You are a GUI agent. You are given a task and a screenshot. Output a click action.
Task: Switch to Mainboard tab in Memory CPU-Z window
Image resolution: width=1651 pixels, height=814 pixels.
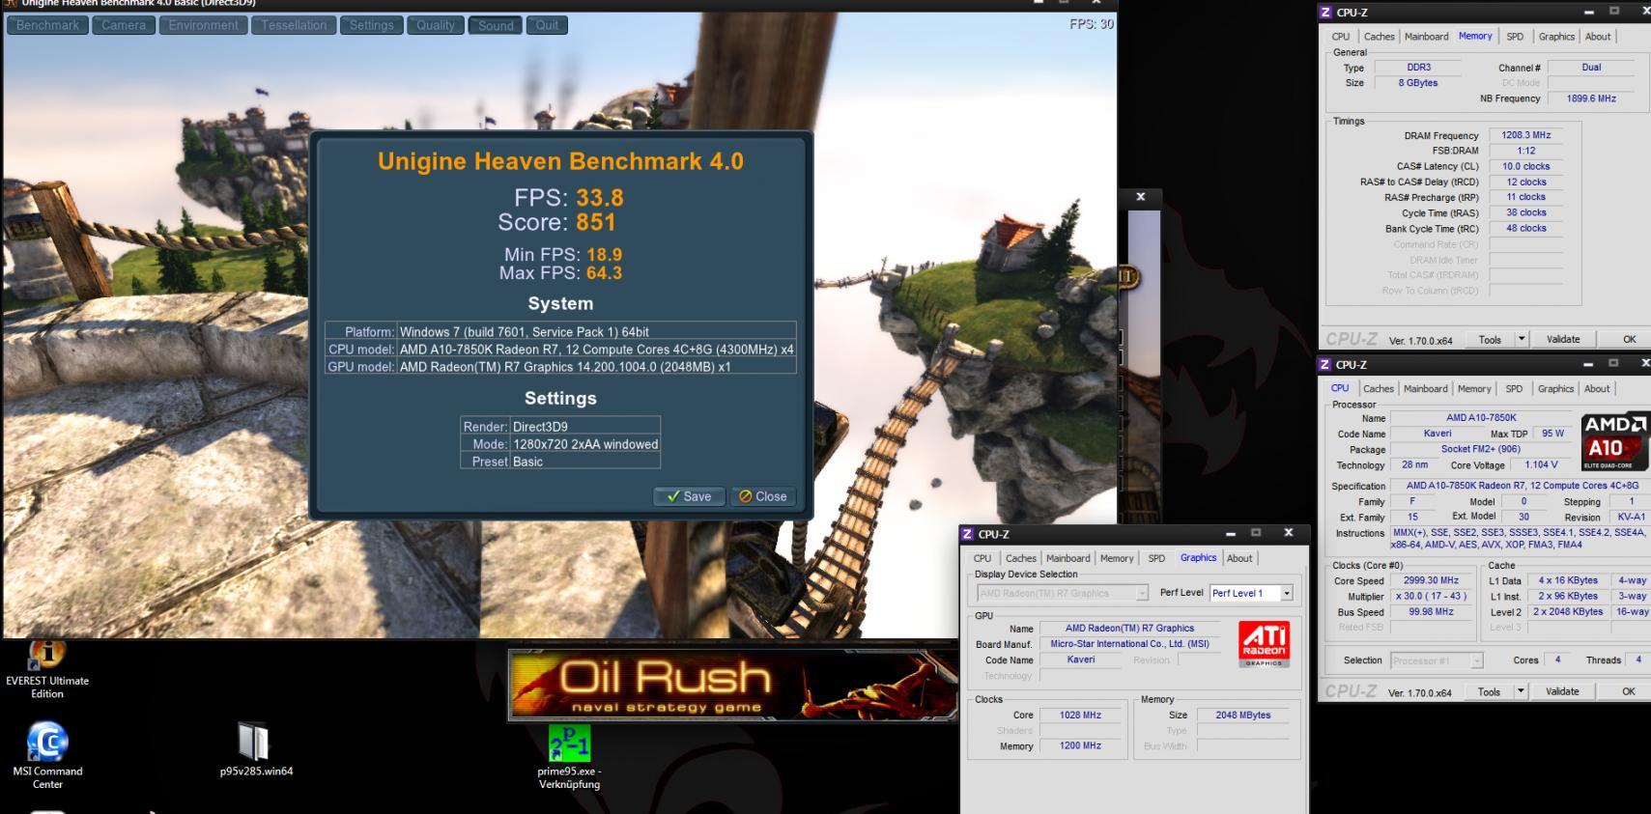pyautogui.click(x=1426, y=37)
